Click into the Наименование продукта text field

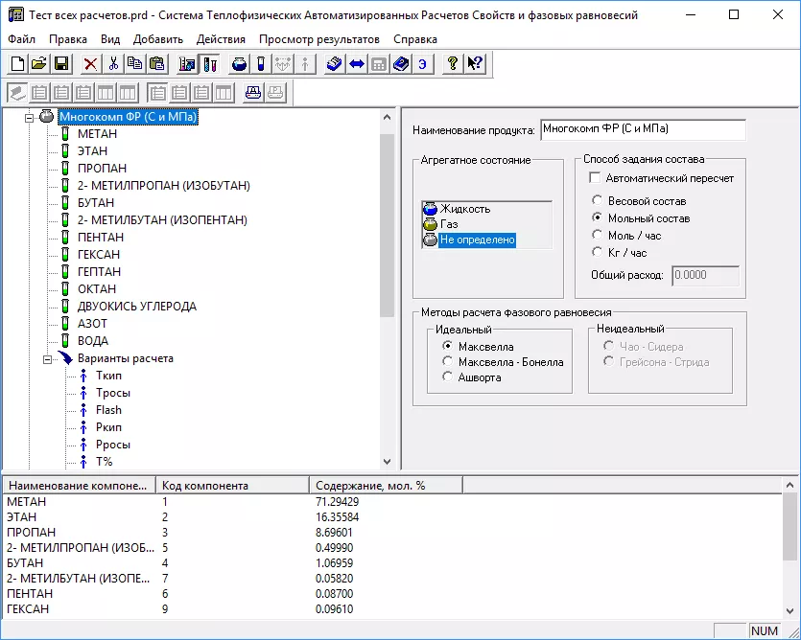tap(642, 129)
